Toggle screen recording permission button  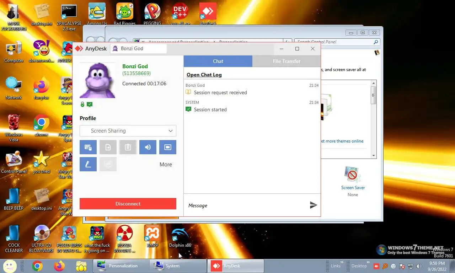[168, 147]
